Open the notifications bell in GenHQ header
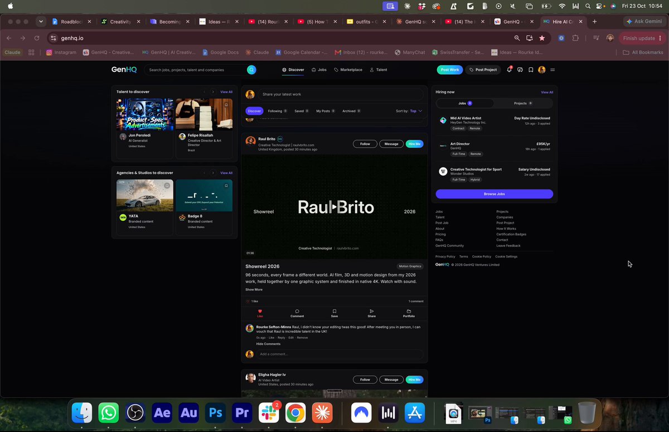The width and height of the screenshot is (669, 432). 509,70
